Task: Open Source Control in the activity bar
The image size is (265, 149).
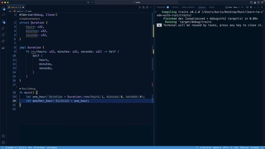Action: pyautogui.click(x=3, y=22)
